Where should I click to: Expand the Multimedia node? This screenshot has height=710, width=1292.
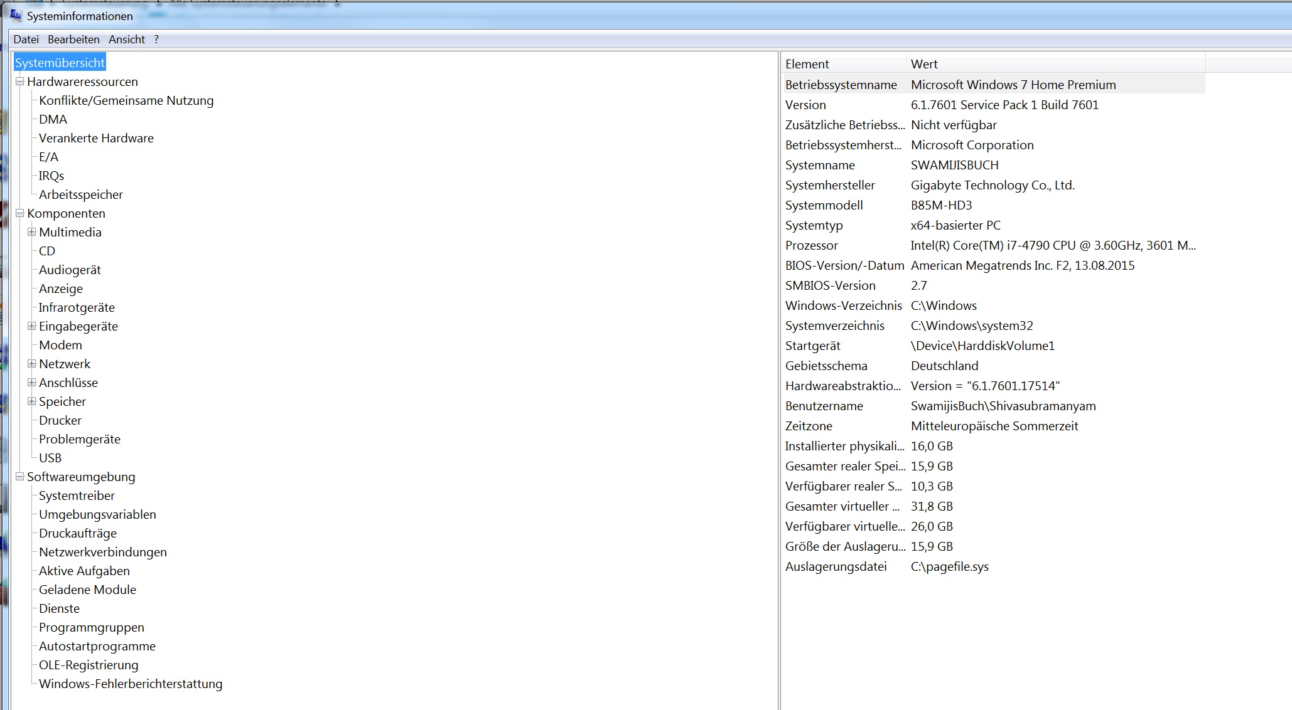pyautogui.click(x=32, y=232)
